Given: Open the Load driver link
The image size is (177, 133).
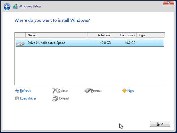Looking at the screenshot, I should (x=28, y=98).
